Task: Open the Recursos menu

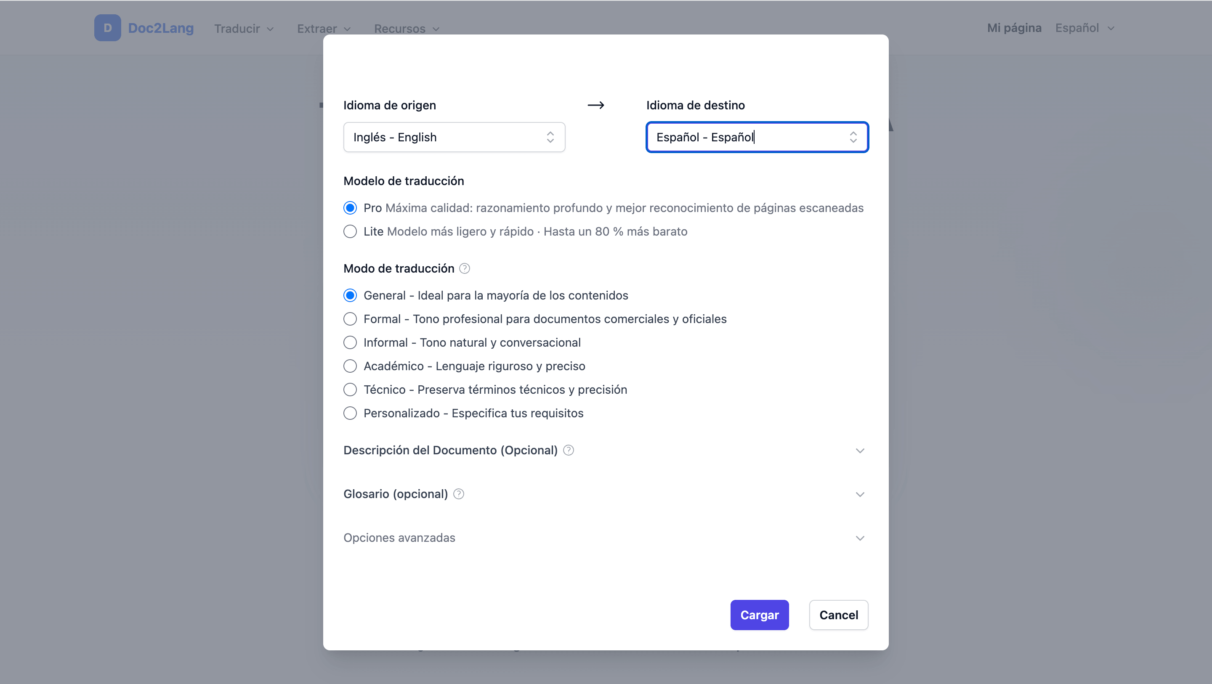Action: coord(407,29)
